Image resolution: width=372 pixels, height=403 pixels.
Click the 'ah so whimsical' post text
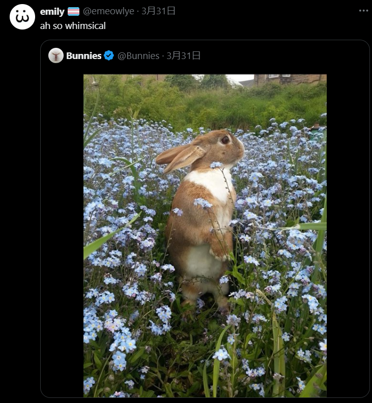[73, 26]
